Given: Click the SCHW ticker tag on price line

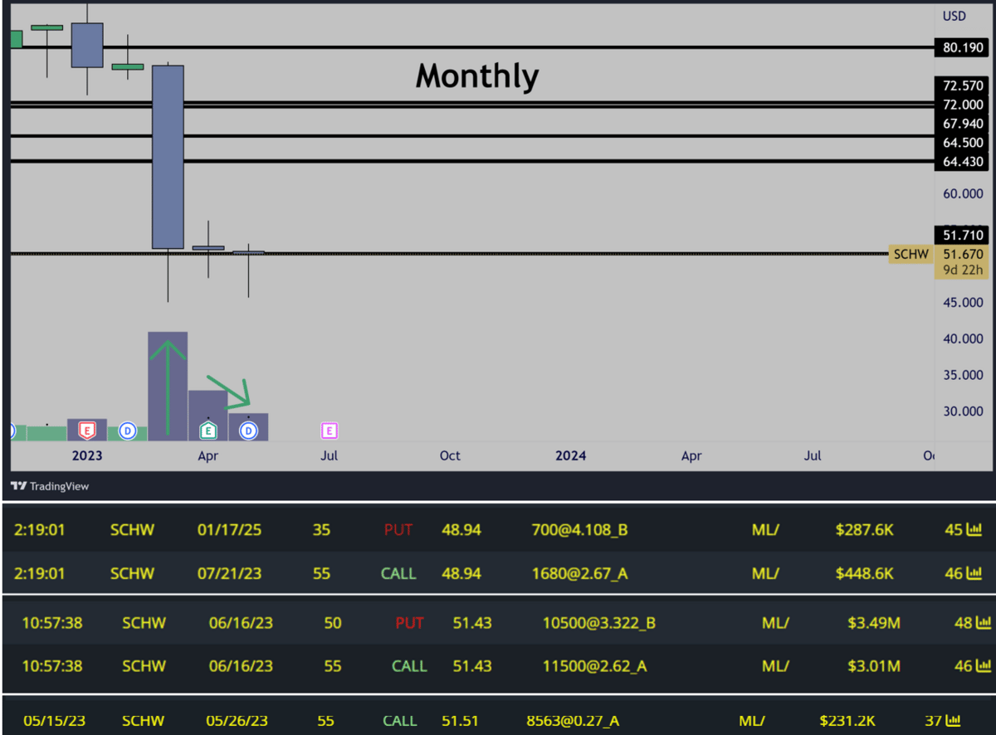Looking at the screenshot, I should (x=911, y=254).
